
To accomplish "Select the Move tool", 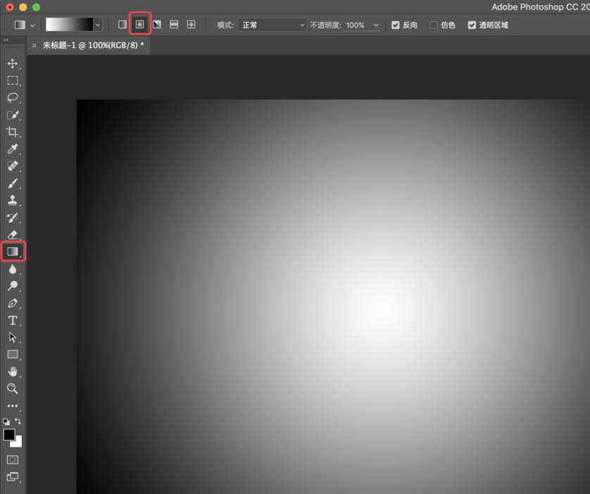I will (13, 63).
